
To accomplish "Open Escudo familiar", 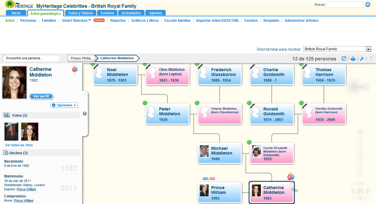I will coord(178,21).
